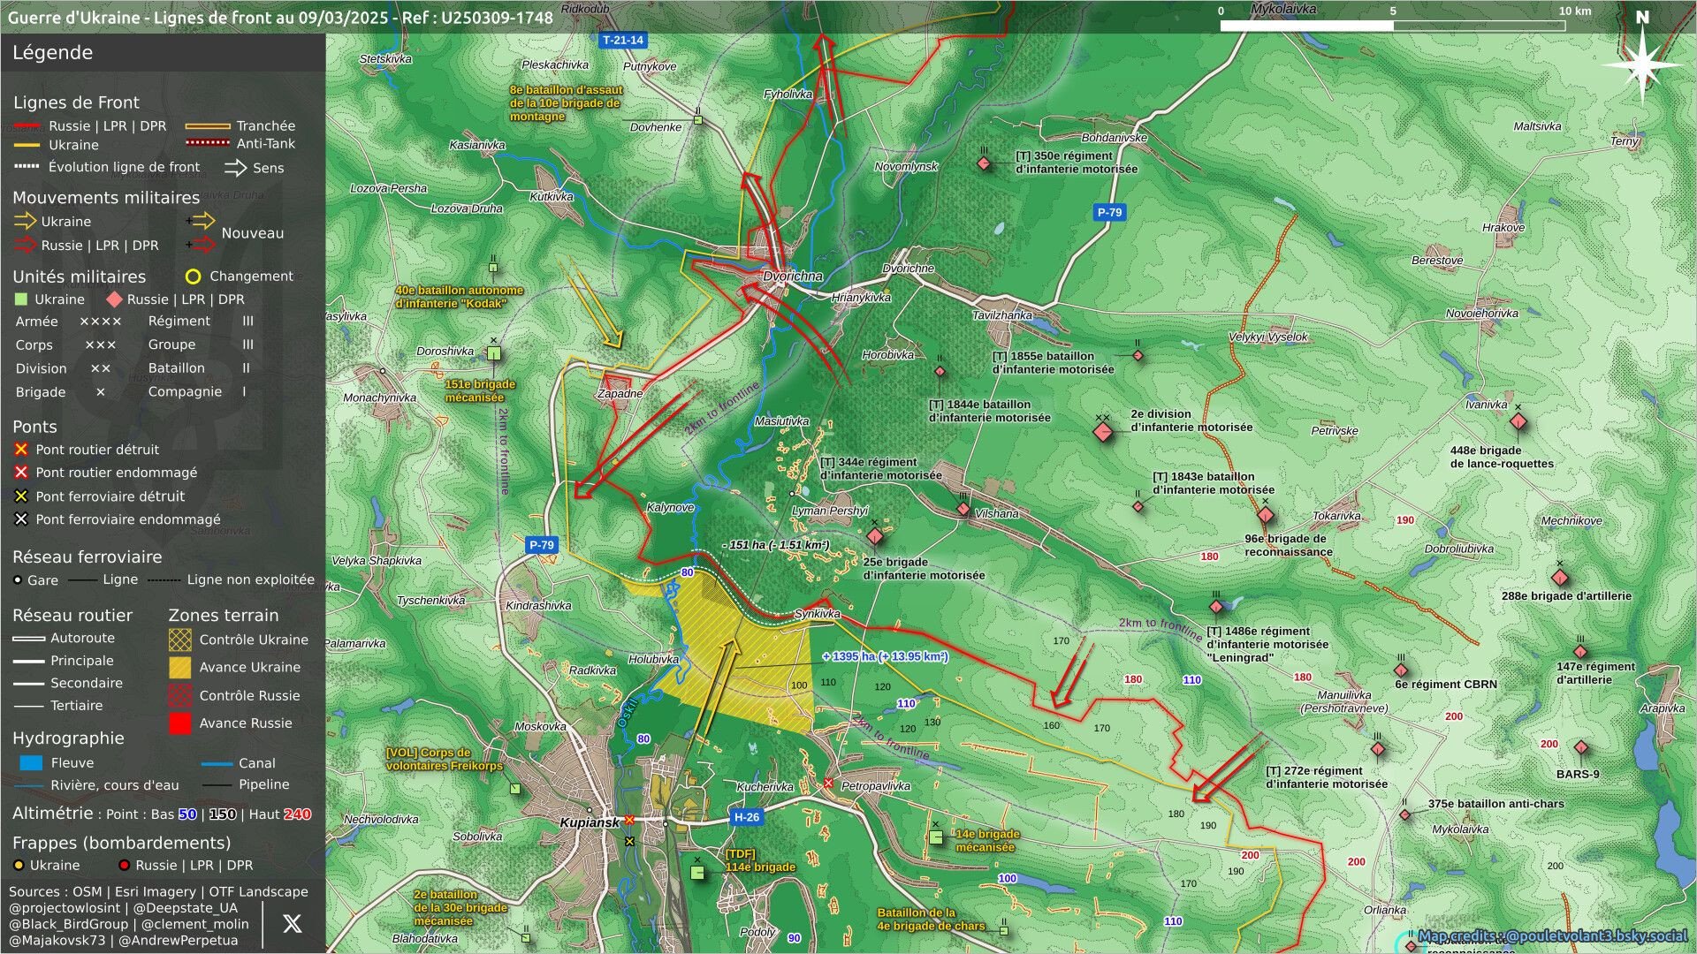Click the @Black_BirdGroup source handle

pos(68,924)
